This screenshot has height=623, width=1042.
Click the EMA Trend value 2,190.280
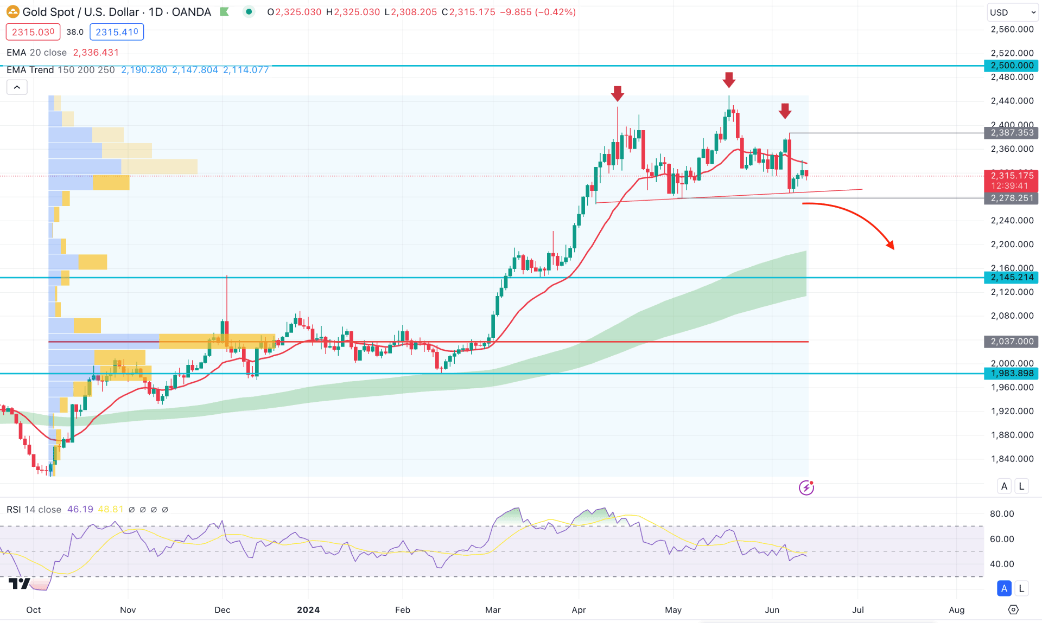(x=144, y=70)
